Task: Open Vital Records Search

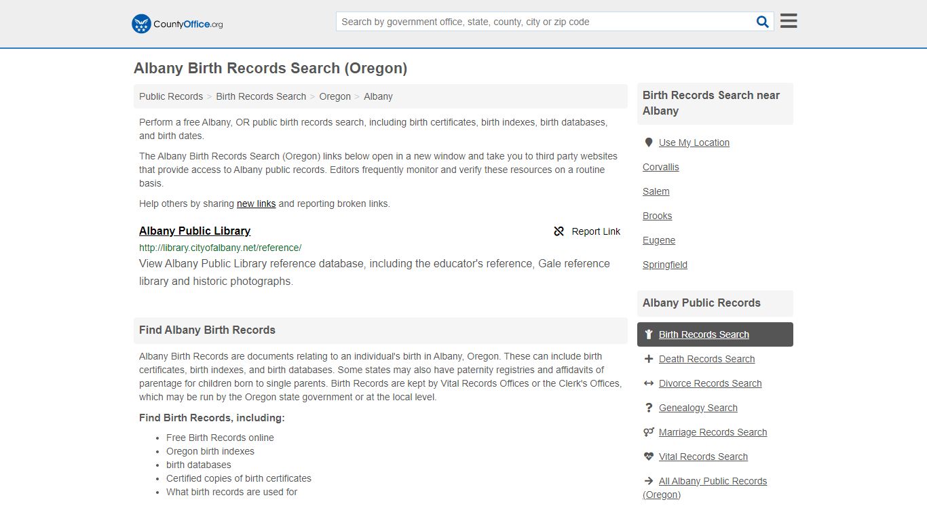Action: [704, 457]
